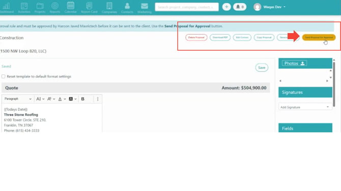Image resolution: width=341 pixels, height=191 pixels.
Task: Click the left arrow in Photos panel
Action: (280, 81)
